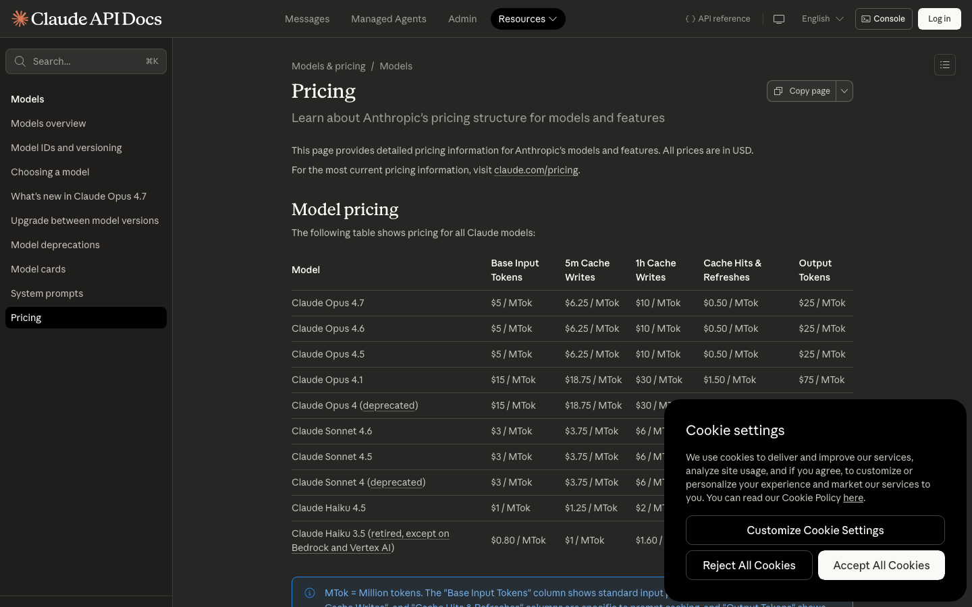Open Model deprecations page

(55, 245)
